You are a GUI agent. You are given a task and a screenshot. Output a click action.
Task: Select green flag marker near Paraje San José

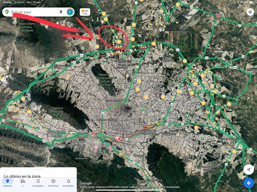[53, 71]
